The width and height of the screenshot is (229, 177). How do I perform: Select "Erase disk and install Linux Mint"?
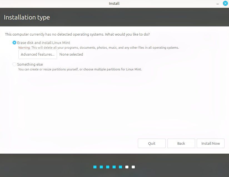pos(14,43)
